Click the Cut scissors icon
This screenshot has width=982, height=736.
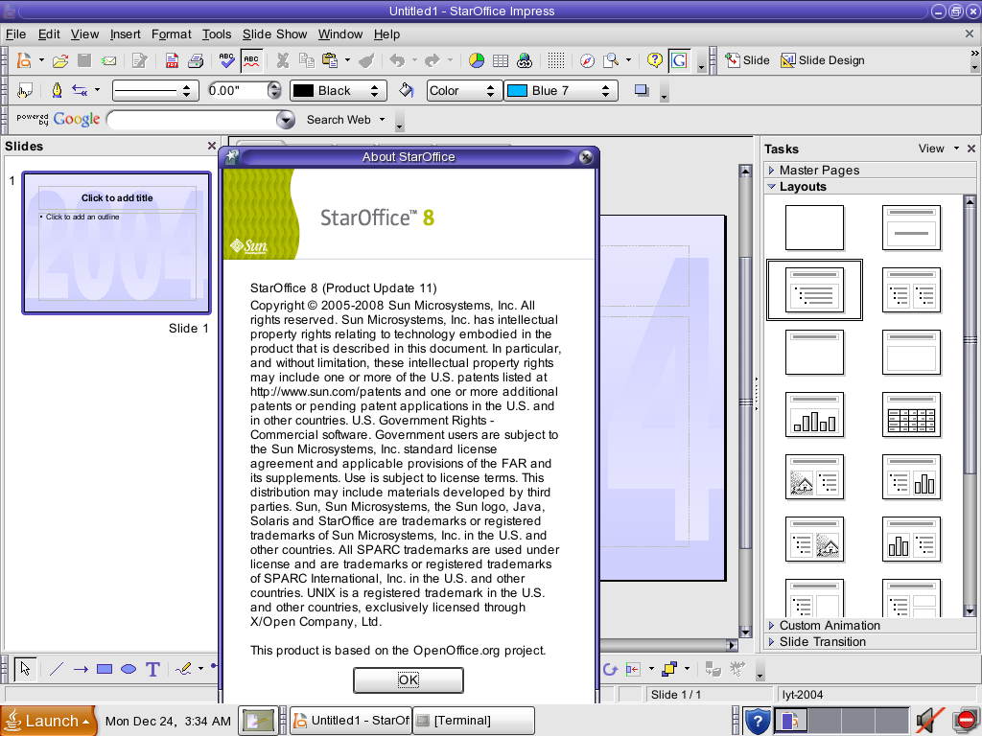[283, 60]
